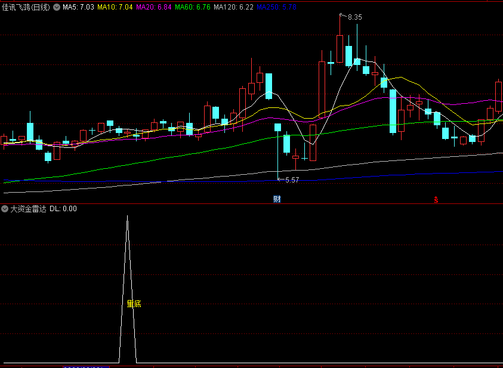
Task: Select the 佳讯飞鸿(日线) stock title
Action: tap(26, 7)
